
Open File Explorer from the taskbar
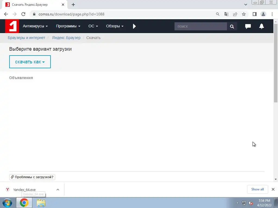point(41,203)
